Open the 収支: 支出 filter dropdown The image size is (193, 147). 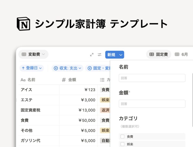[x=67, y=68]
